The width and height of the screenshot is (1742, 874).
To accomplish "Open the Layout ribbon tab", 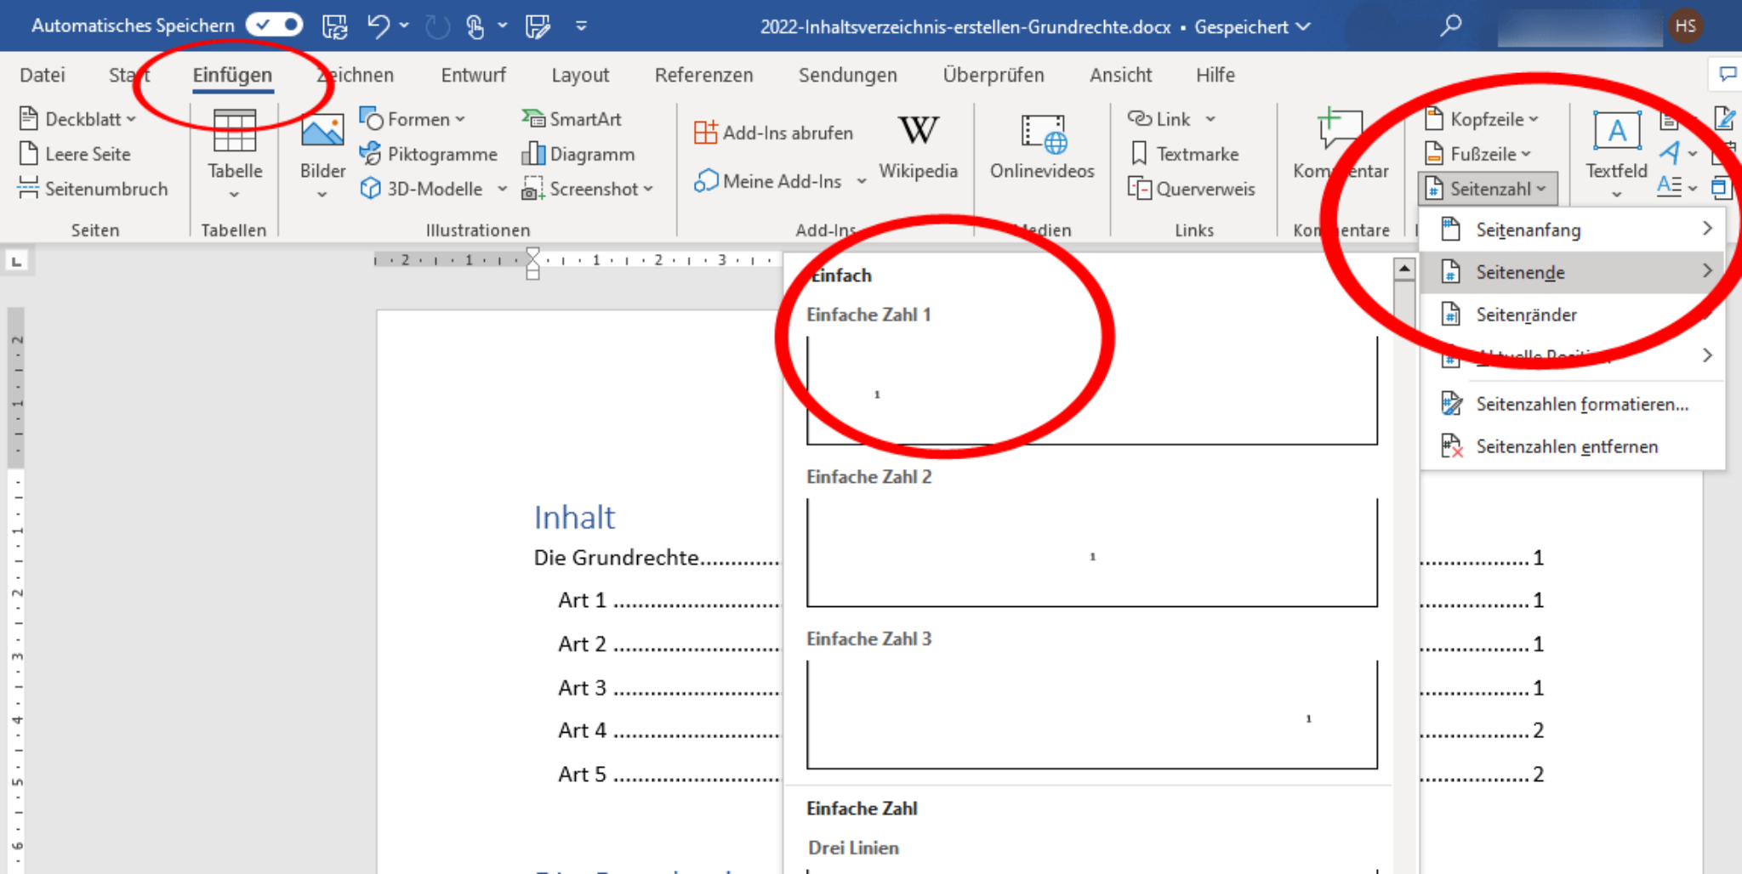I will pos(580,75).
